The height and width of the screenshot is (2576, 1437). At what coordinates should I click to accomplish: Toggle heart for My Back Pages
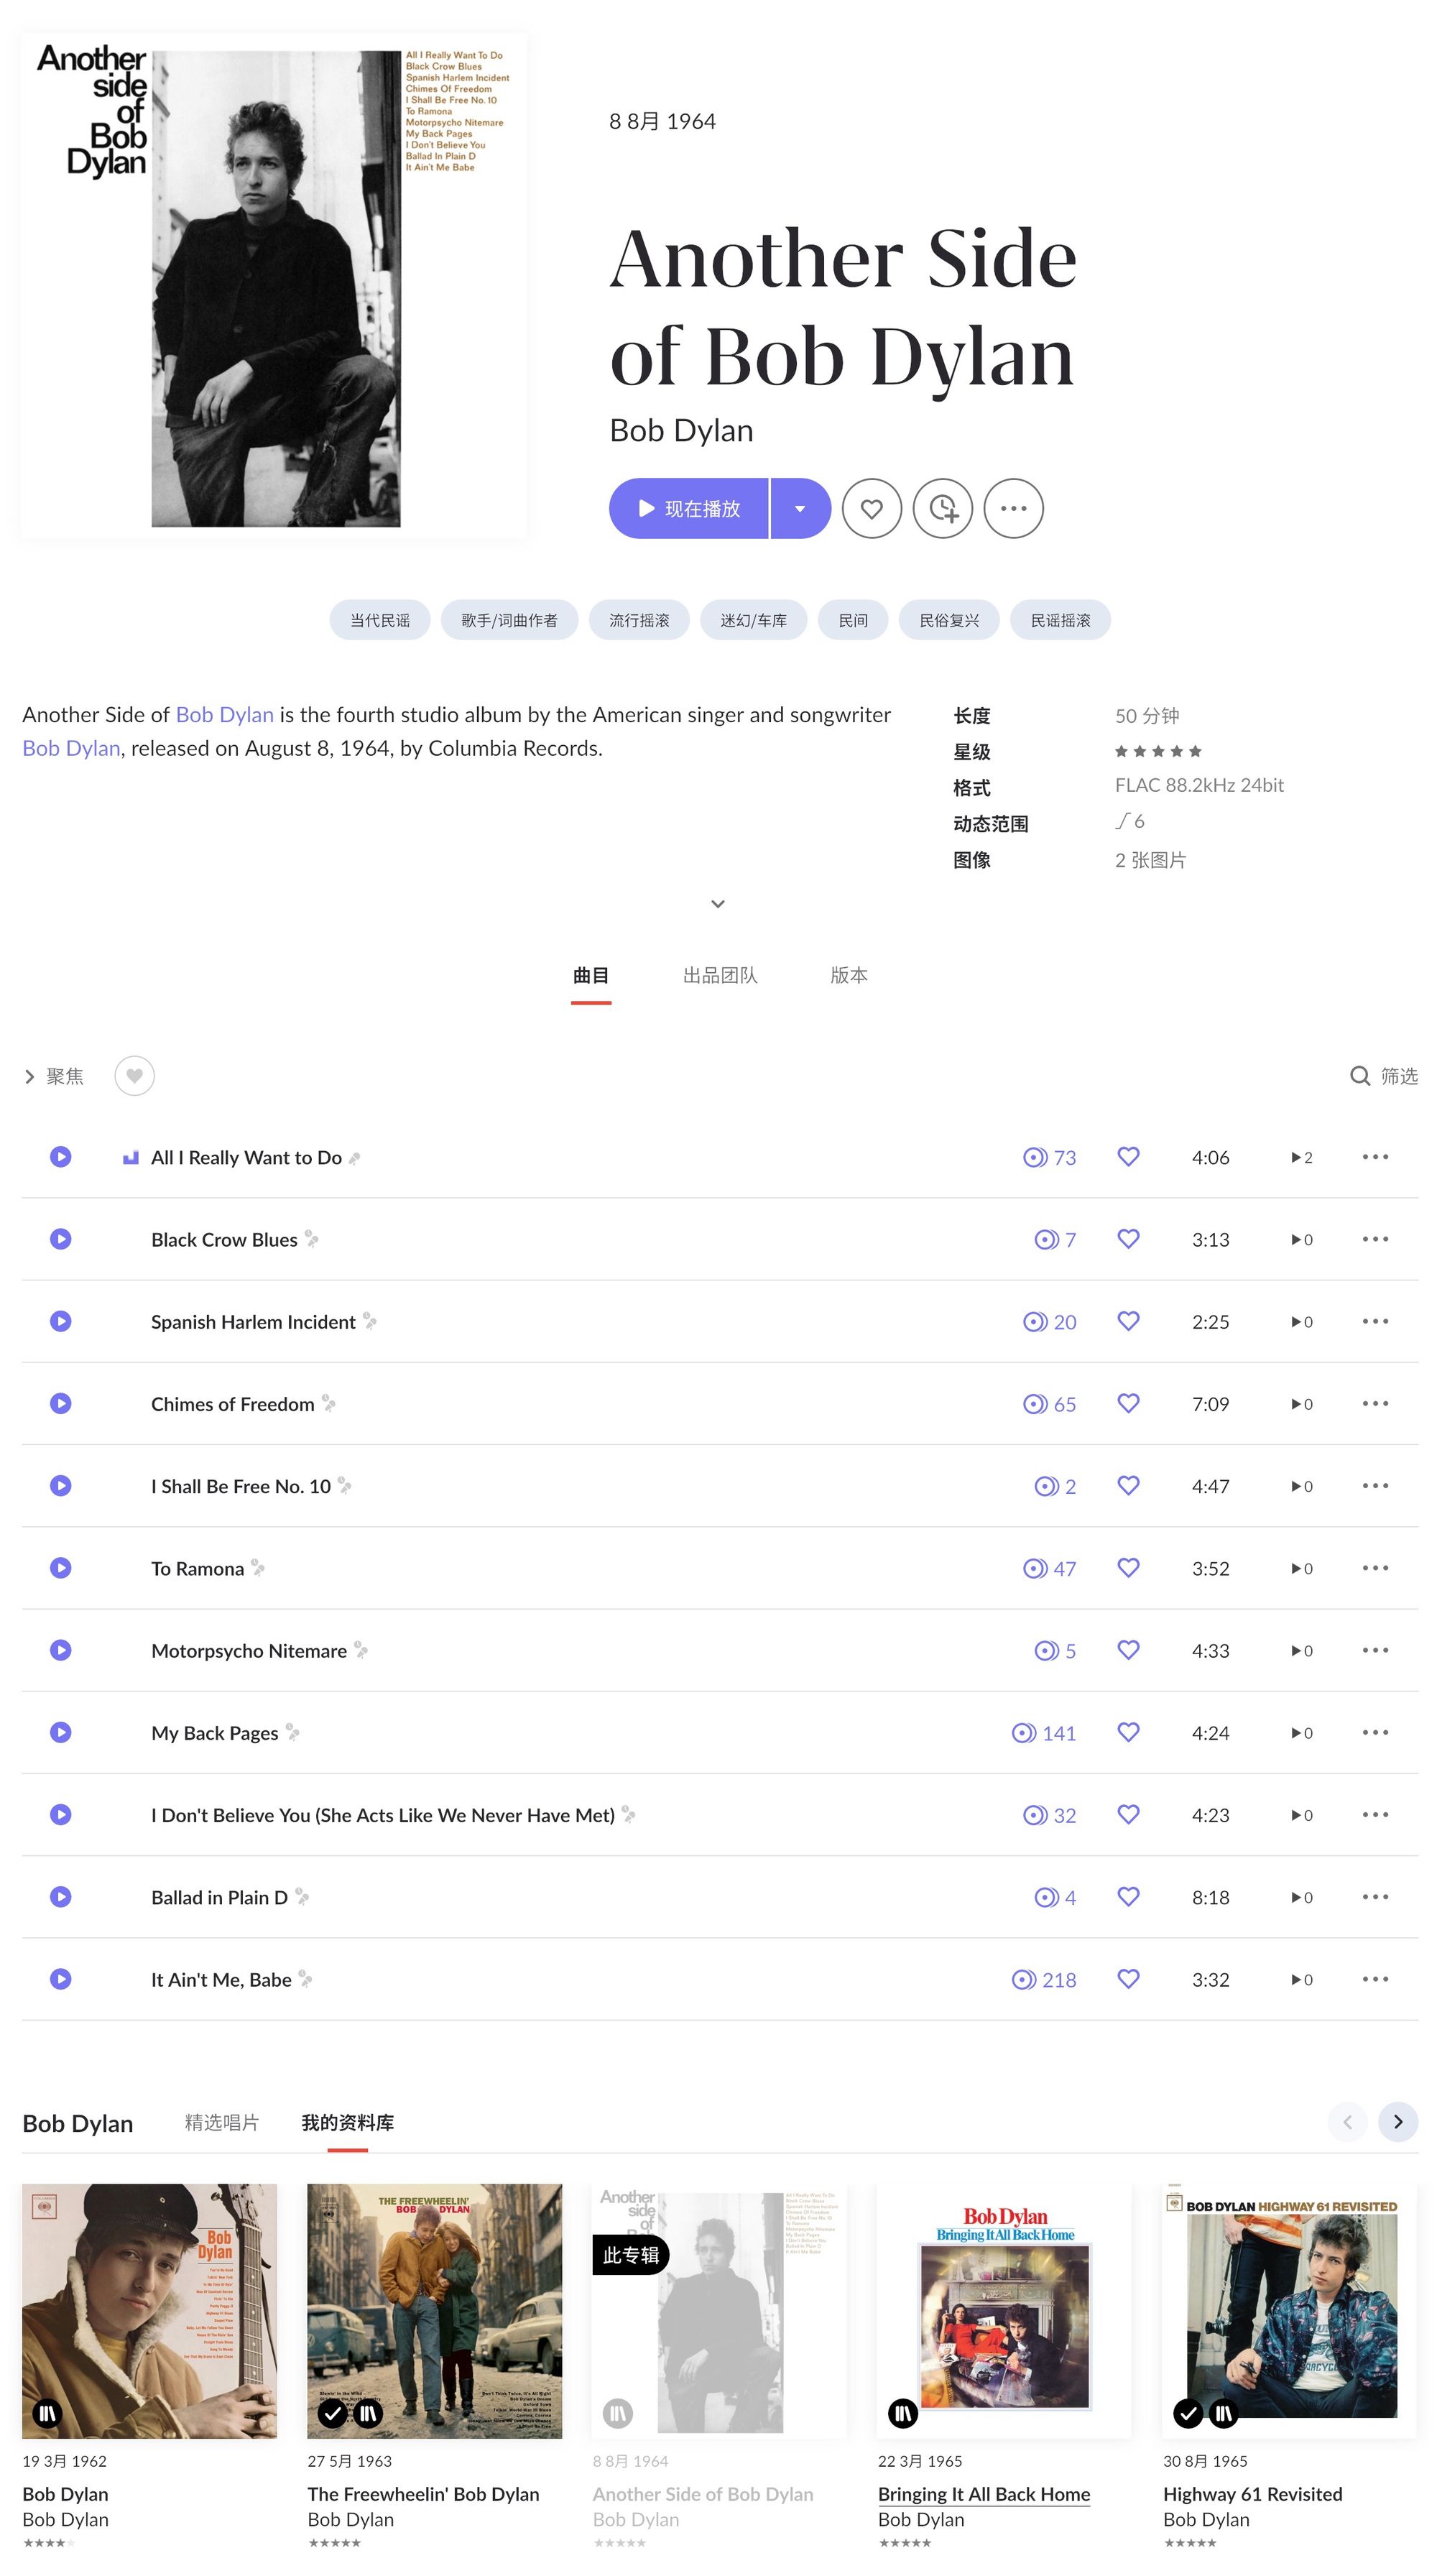coord(1128,1732)
